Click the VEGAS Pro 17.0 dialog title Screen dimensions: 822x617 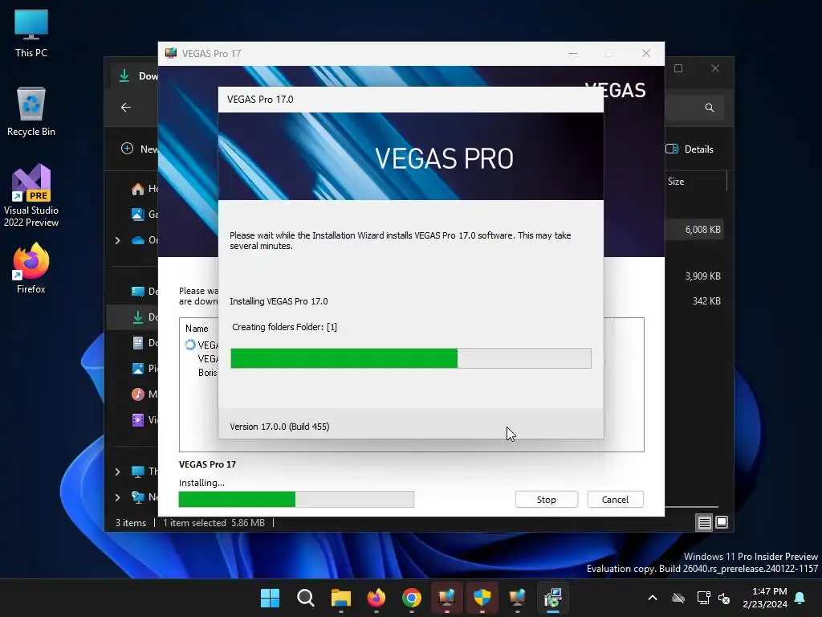tap(260, 99)
